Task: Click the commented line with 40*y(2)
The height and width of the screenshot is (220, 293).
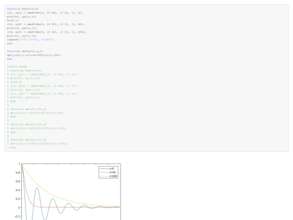Action: [x=37, y=128]
